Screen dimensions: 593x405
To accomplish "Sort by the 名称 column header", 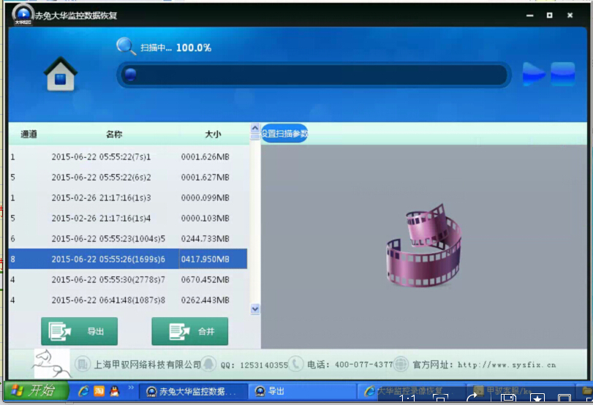I will click(114, 134).
